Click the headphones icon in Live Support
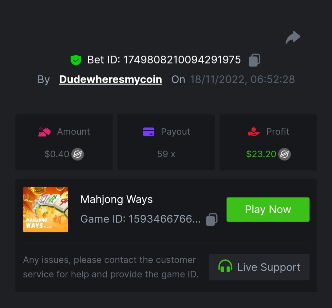332x308 pixels. (225, 267)
